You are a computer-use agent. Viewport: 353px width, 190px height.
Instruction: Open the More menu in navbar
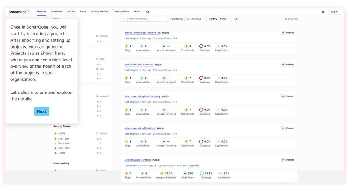tap(136, 12)
